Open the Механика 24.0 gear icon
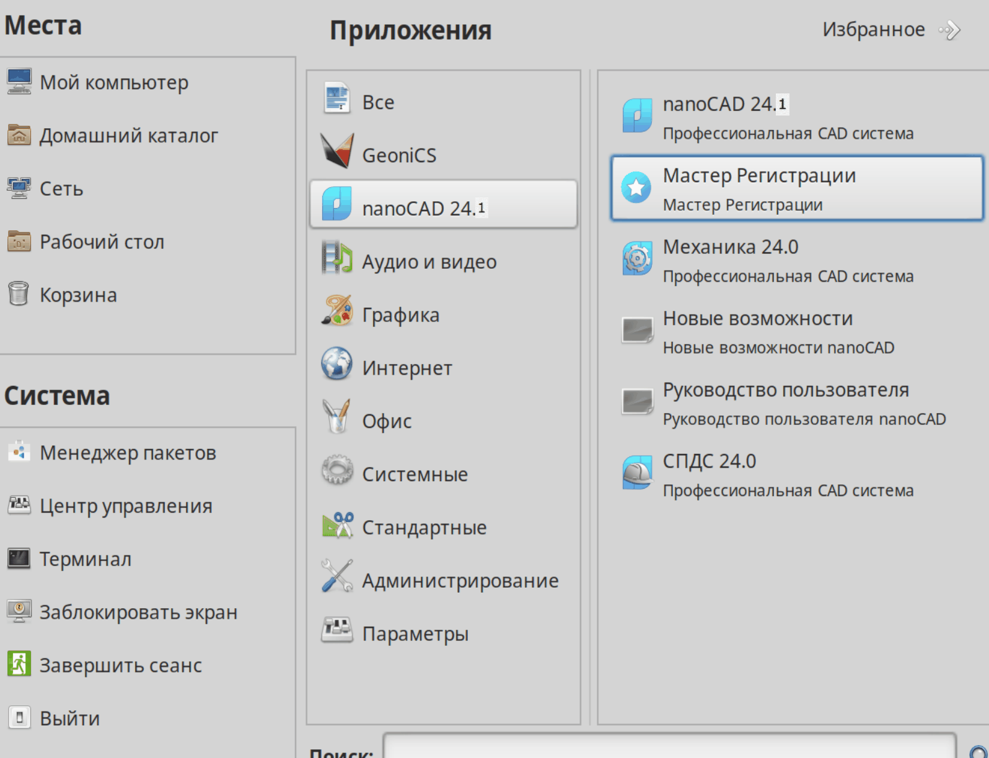 click(637, 258)
